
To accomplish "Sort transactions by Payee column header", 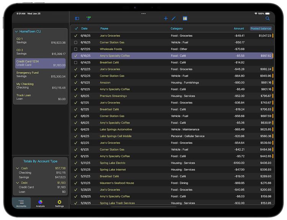I will click(x=104, y=28).
